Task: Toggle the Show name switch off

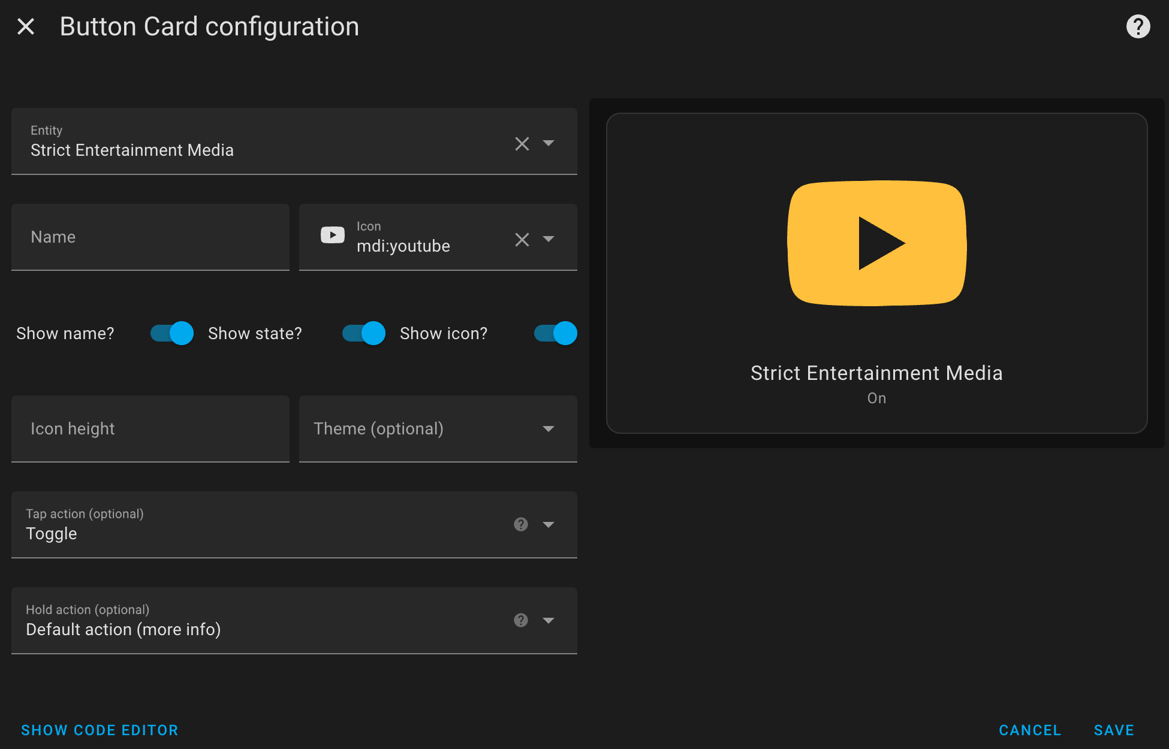Action: [170, 333]
